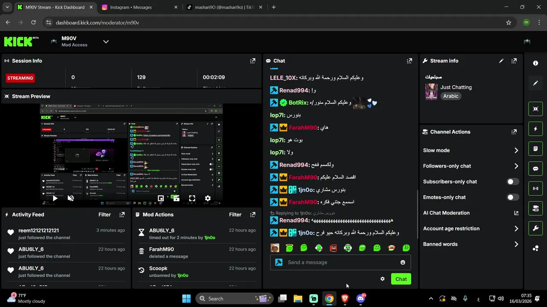547x307 pixels.
Task: Switch to Instagram Messages tab
Action: (140, 7)
